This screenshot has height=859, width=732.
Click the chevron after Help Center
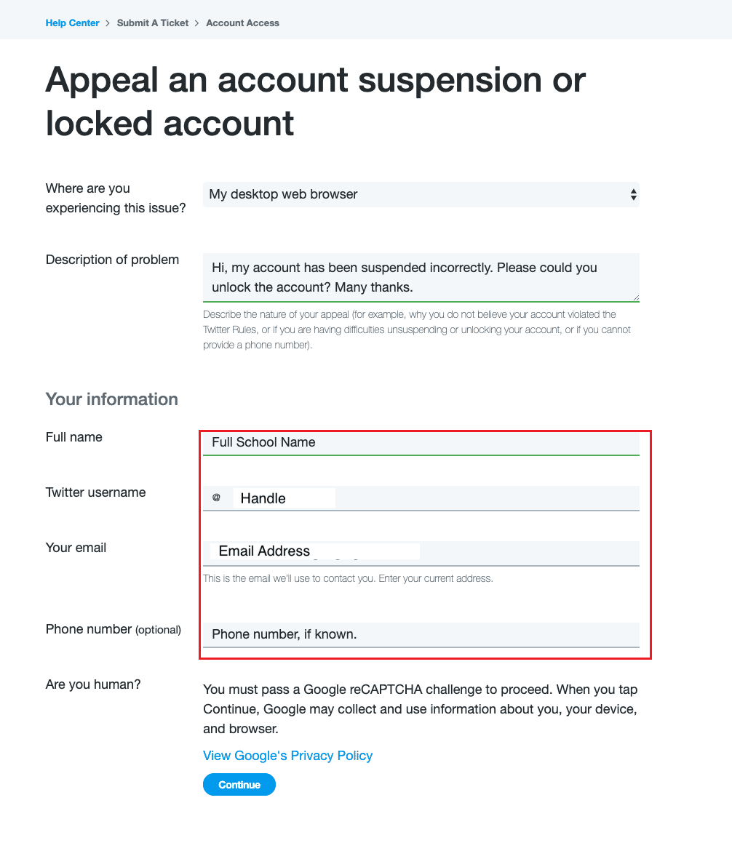[x=108, y=23]
